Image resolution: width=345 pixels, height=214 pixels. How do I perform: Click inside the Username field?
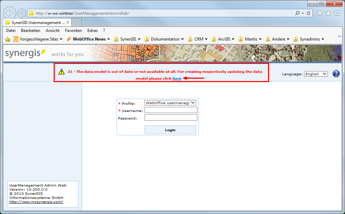pyautogui.click(x=171, y=110)
